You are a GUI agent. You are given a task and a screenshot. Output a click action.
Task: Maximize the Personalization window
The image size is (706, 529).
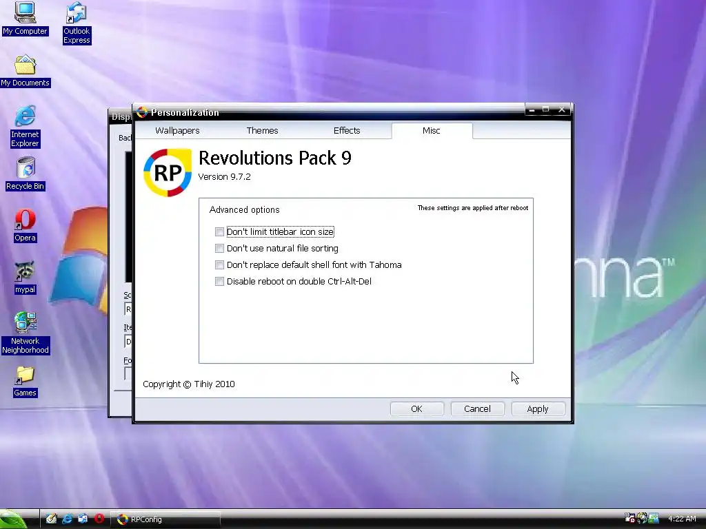point(546,110)
